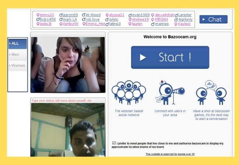Open user Andrea19 profile link

pyautogui.click(x=140, y=19)
